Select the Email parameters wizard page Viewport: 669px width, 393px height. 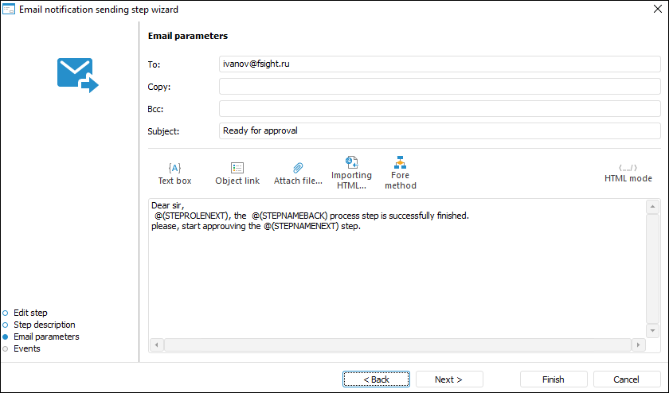(46, 337)
